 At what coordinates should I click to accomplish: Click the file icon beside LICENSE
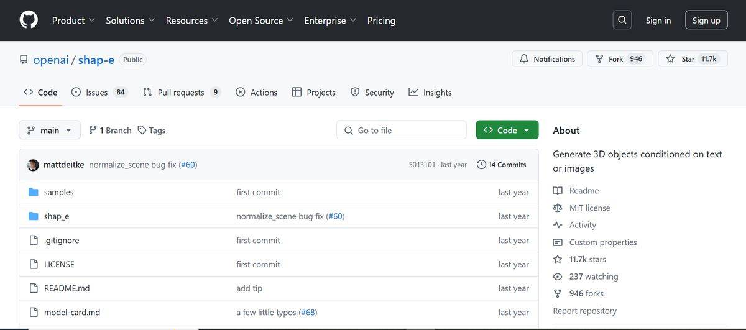tap(34, 264)
